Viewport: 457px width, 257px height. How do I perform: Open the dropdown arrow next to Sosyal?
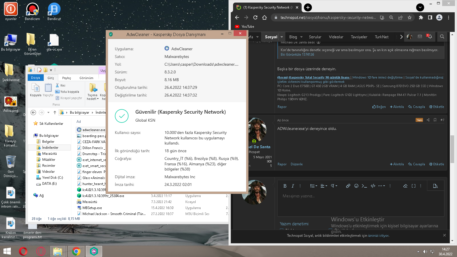282,37
